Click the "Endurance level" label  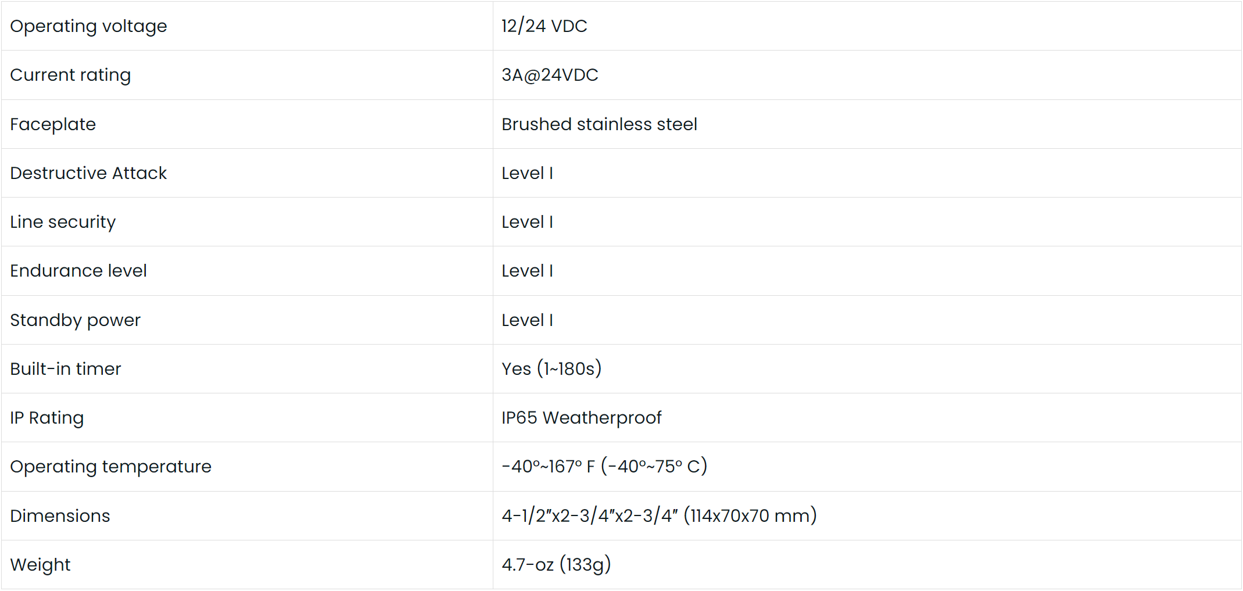78,271
